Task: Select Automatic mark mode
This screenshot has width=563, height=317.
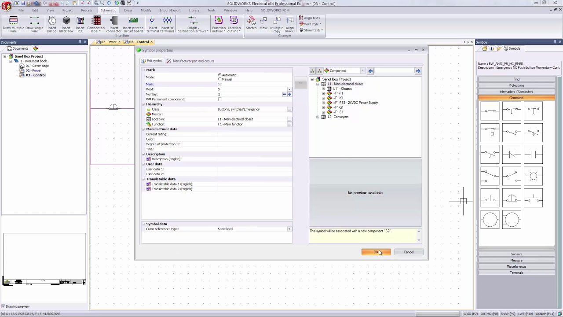Action: pos(219,75)
